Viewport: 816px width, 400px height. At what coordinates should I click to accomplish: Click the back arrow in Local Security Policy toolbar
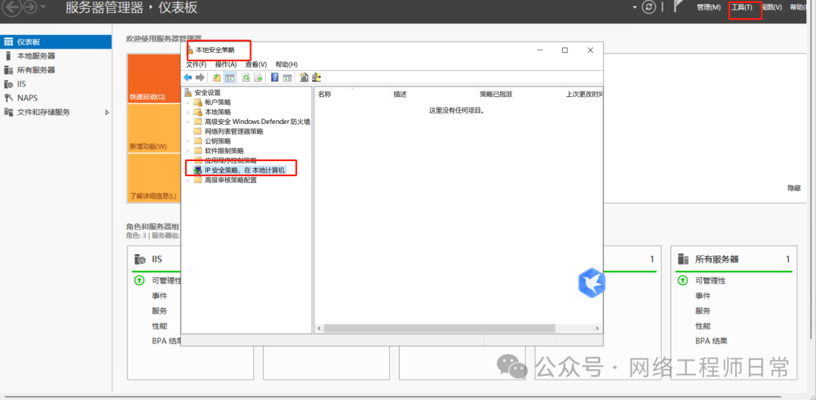click(188, 78)
